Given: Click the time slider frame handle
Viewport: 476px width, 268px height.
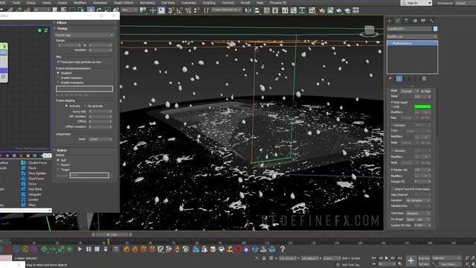Looking at the screenshot, I should pos(112,235).
